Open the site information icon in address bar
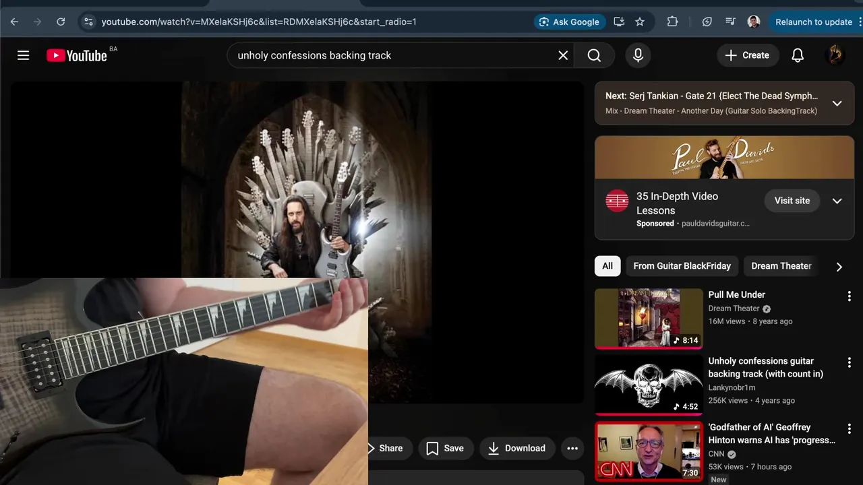 88,22
